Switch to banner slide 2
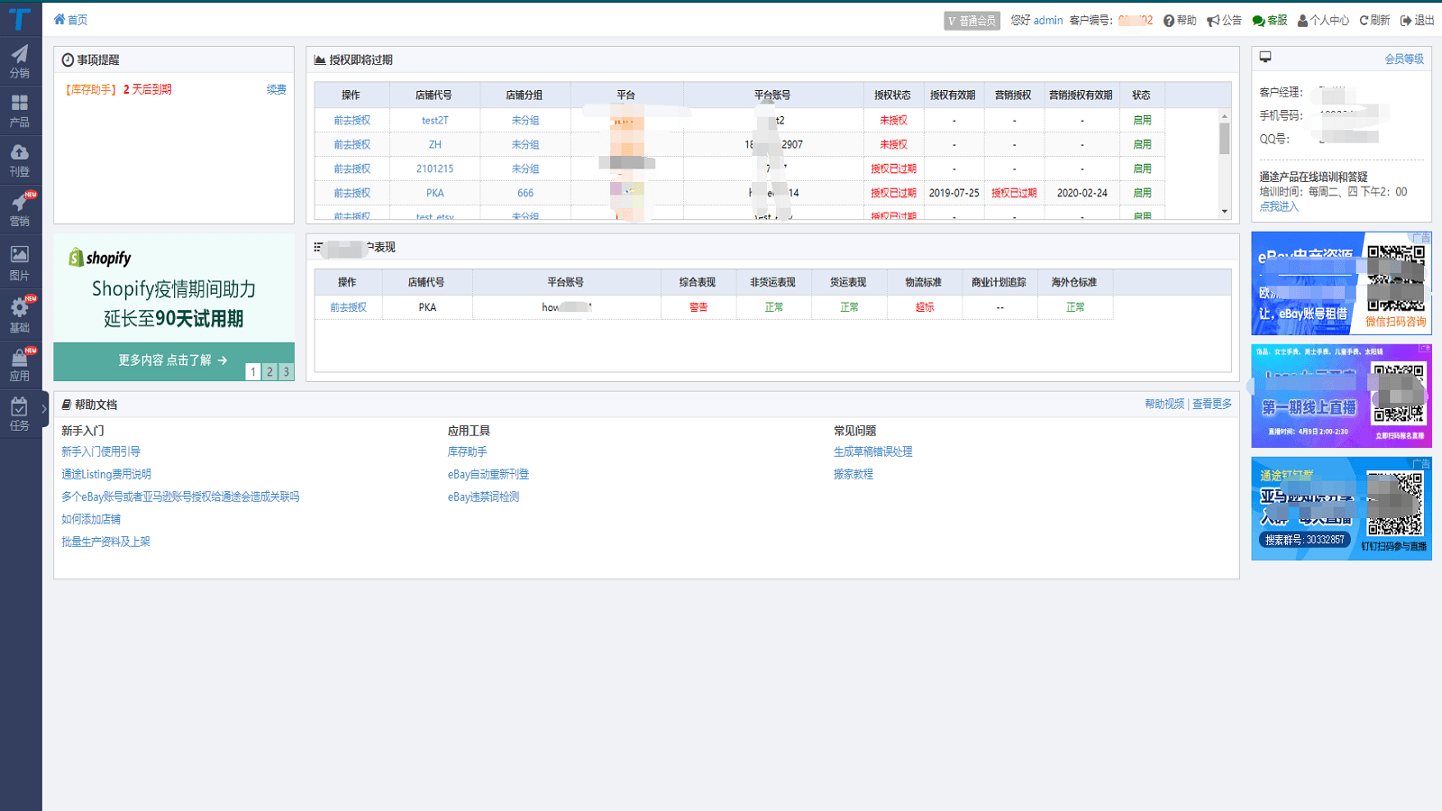This screenshot has width=1442, height=811. [269, 371]
